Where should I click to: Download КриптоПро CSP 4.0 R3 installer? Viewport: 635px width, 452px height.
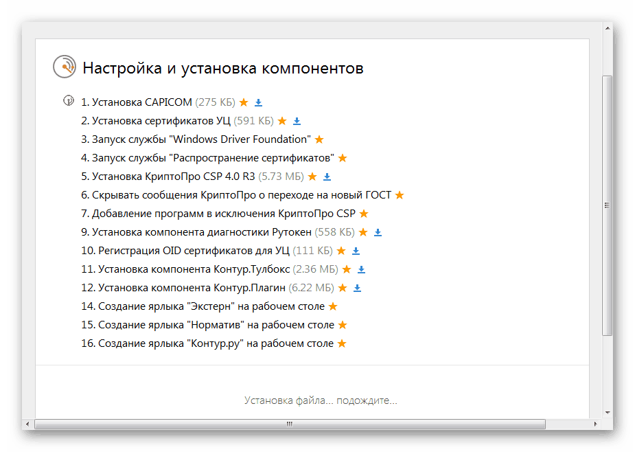[327, 177]
